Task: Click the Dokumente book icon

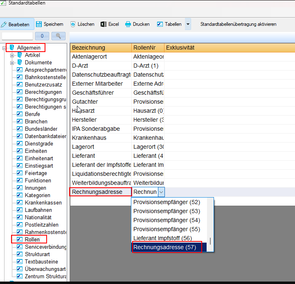Action: click(x=20, y=62)
